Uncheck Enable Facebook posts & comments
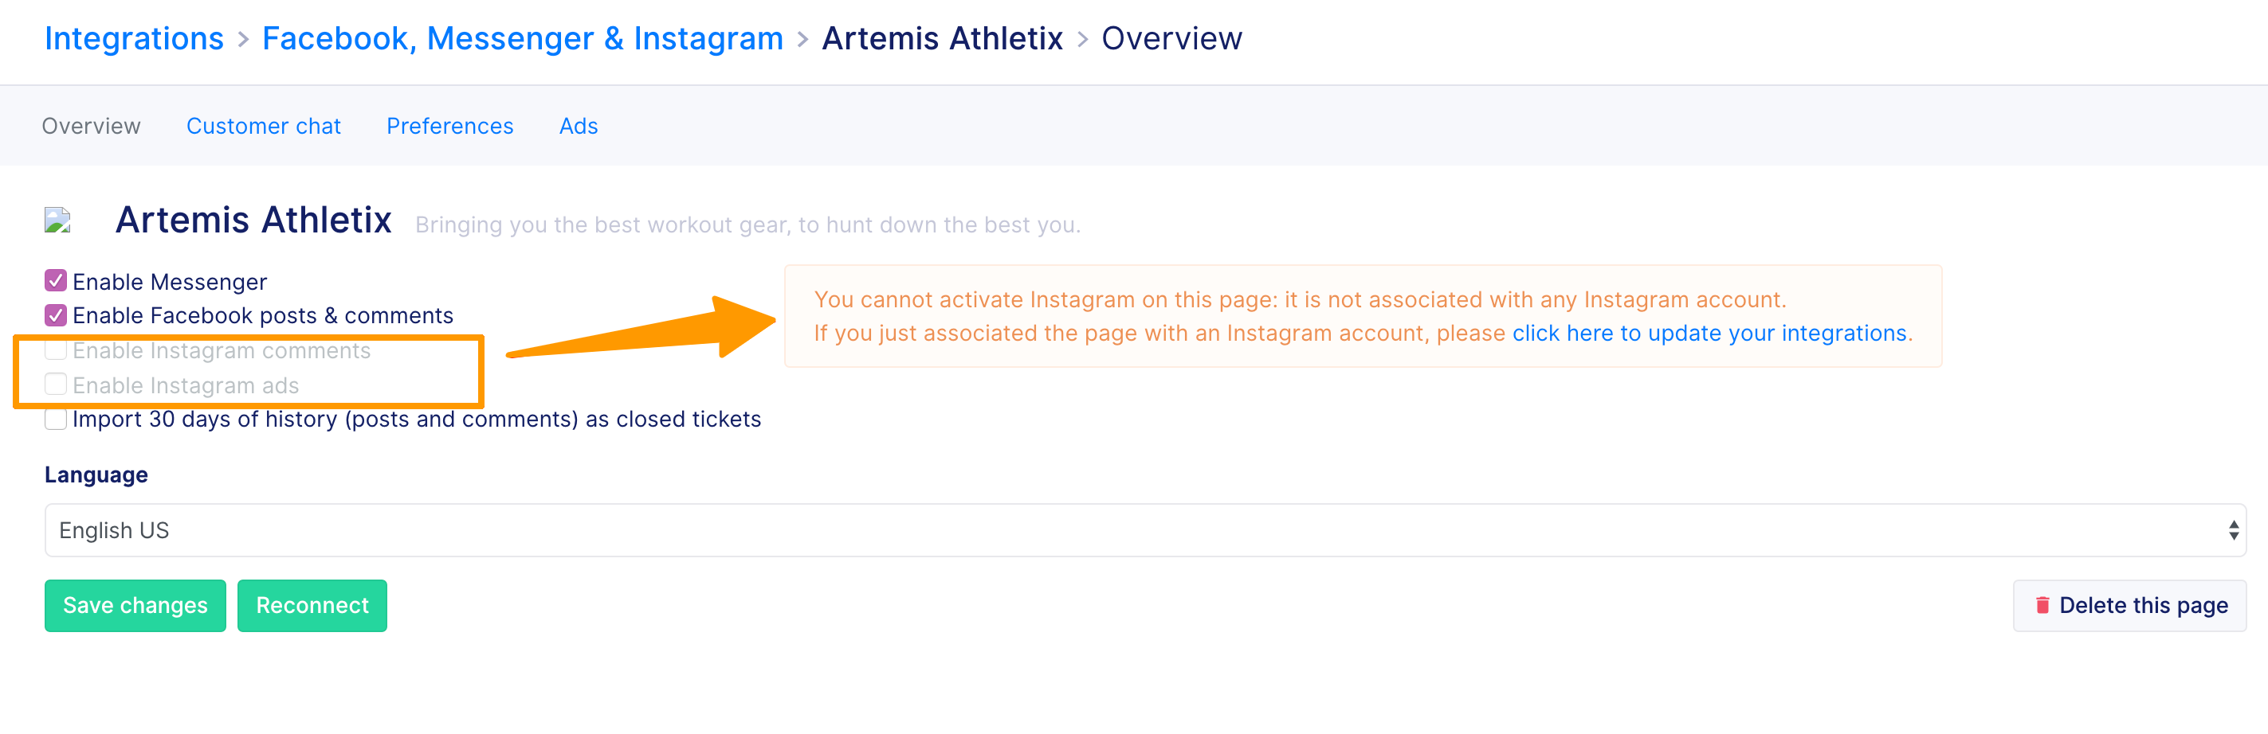The height and width of the screenshot is (734, 2268). [56, 314]
